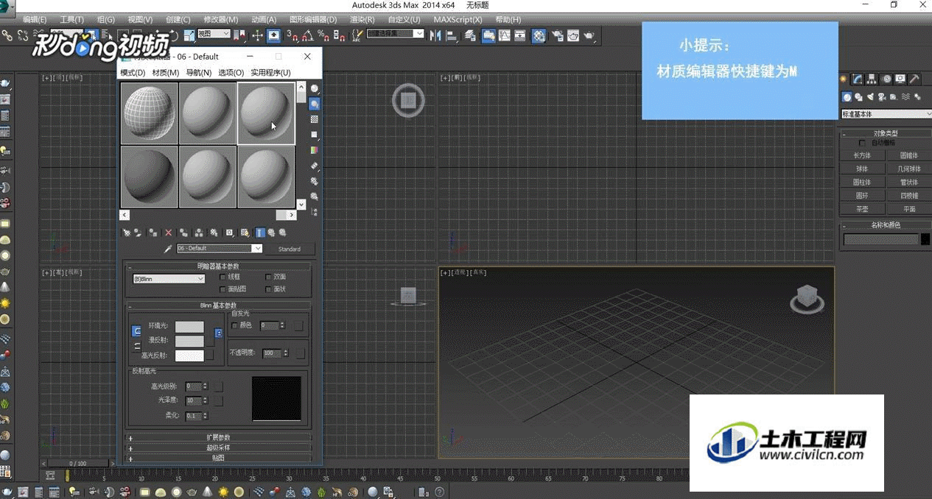Open 模式(D) menu in Material Editor
The width and height of the screenshot is (932, 499).
coord(133,73)
